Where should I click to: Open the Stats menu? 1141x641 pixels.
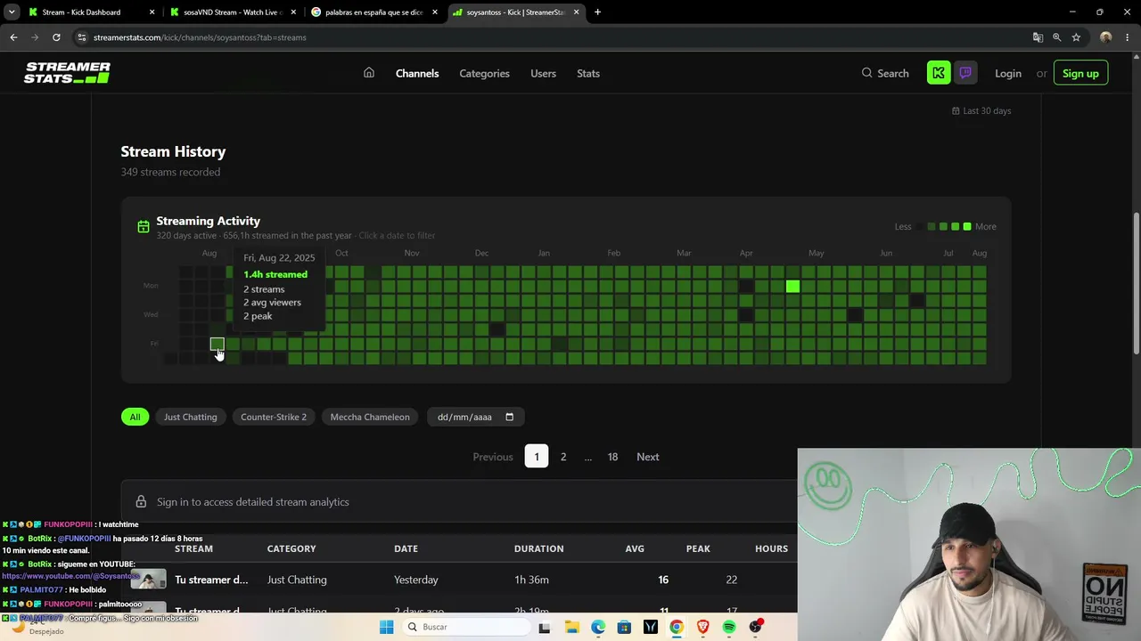(x=588, y=73)
